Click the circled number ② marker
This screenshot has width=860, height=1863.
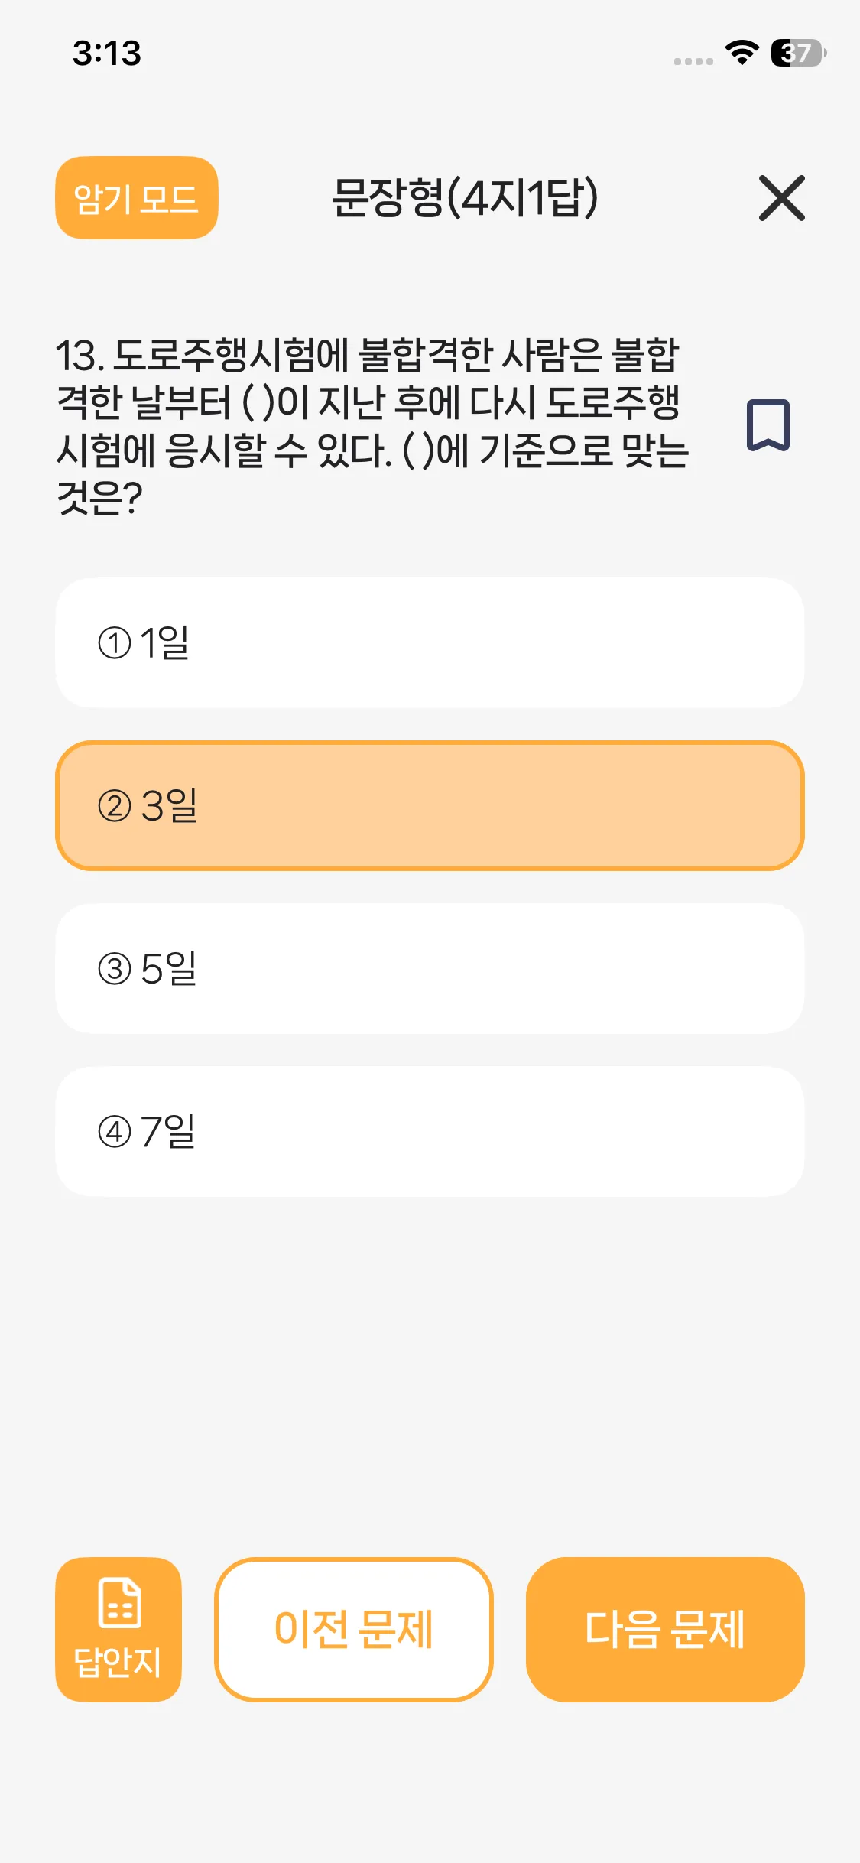point(115,806)
